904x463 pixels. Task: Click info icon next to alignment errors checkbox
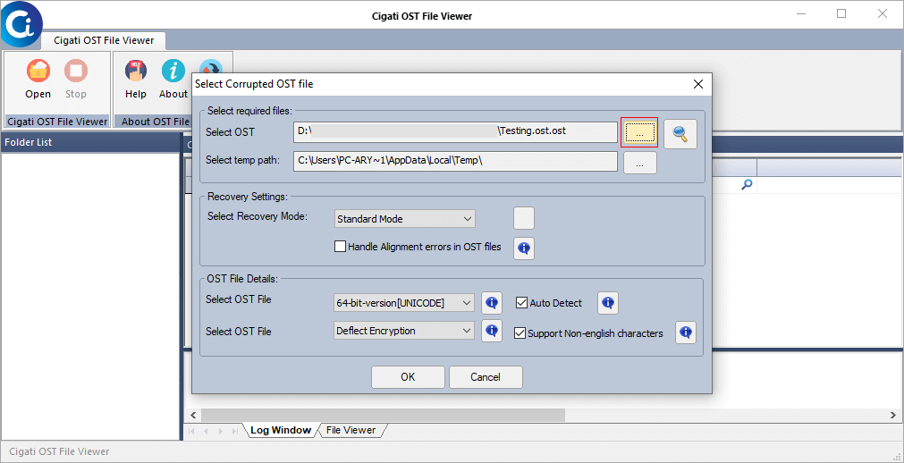tap(524, 248)
